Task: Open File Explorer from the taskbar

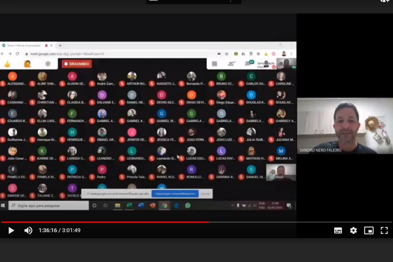Action: (118, 206)
